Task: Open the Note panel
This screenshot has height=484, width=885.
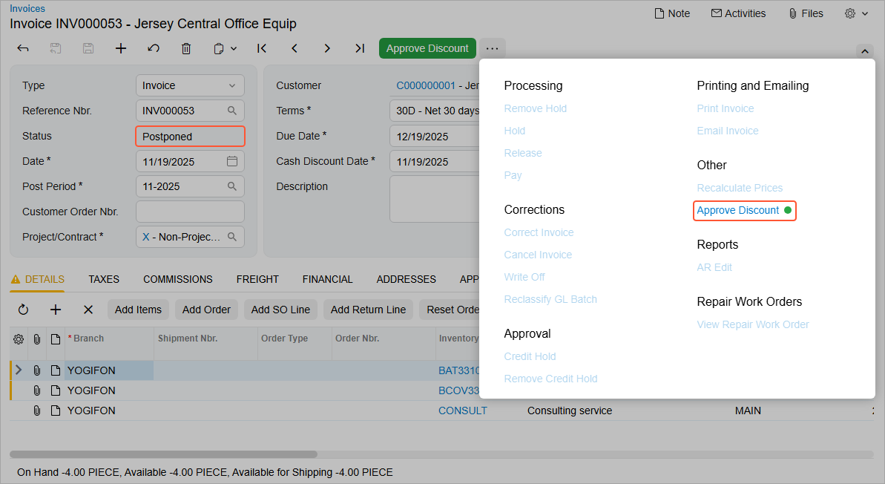Action: pyautogui.click(x=672, y=13)
